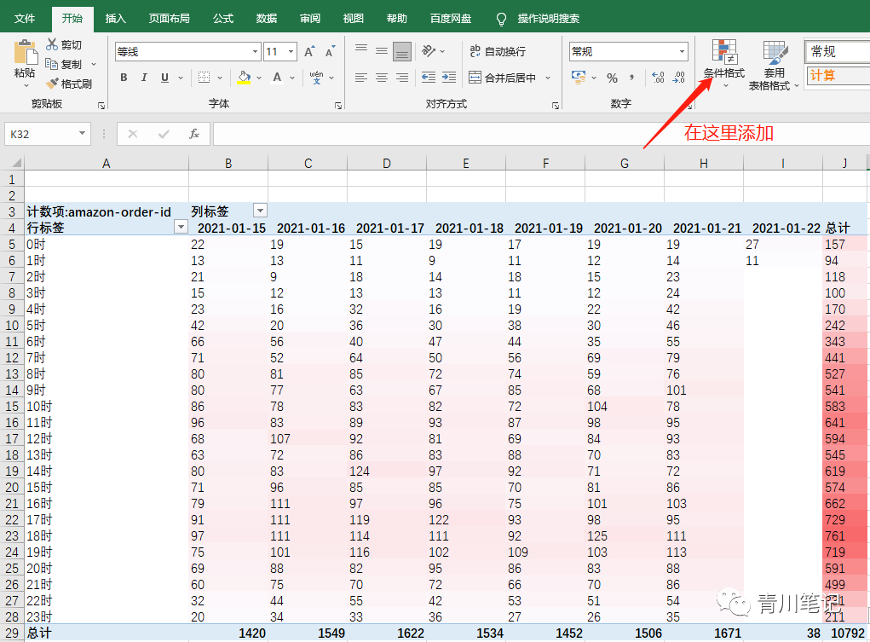This screenshot has height=642, width=870.
Task: Click Merge and Center (合并后居中)
Action: pos(502,78)
